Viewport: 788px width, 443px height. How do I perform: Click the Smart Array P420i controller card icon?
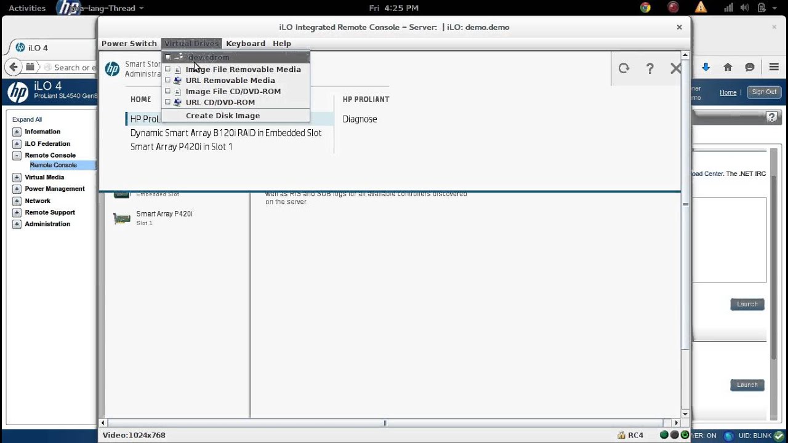[x=122, y=218]
